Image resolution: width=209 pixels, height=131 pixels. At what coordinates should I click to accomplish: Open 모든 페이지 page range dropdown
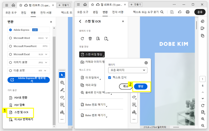(x=128, y=70)
